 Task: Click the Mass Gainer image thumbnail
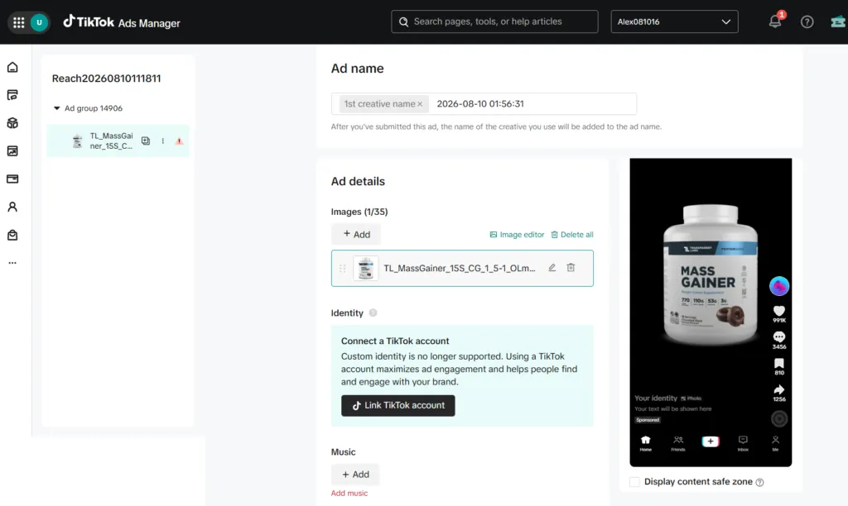point(365,268)
